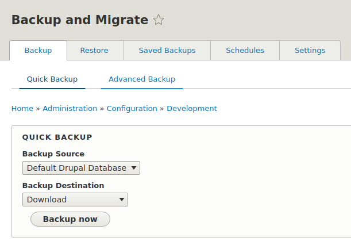
Task: Click the Backup Destination label
Action: pyautogui.click(x=63, y=186)
